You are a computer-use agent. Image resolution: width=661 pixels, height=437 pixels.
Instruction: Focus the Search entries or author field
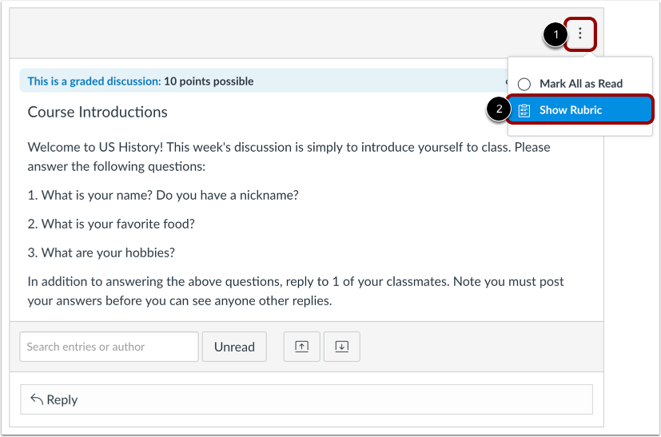(109, 347)
